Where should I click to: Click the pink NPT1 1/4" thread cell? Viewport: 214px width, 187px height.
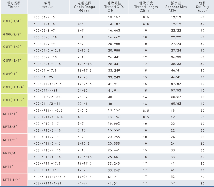14,180
